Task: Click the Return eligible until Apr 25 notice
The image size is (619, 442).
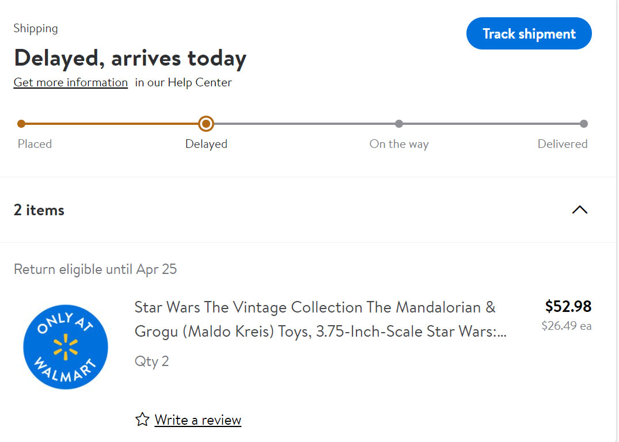Action: [95, 269]
